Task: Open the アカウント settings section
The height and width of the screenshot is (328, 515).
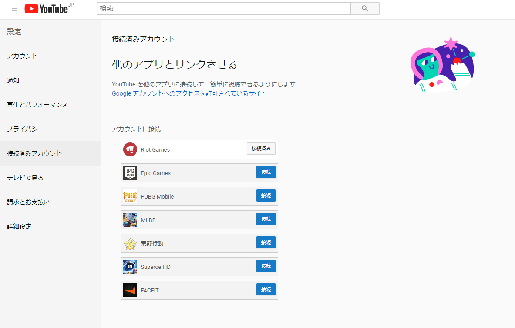Action: click(23, 56)
